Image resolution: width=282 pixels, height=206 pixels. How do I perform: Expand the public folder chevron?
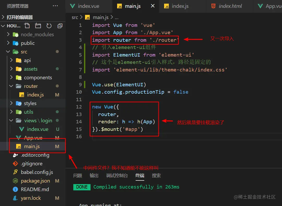click(8, 43)
